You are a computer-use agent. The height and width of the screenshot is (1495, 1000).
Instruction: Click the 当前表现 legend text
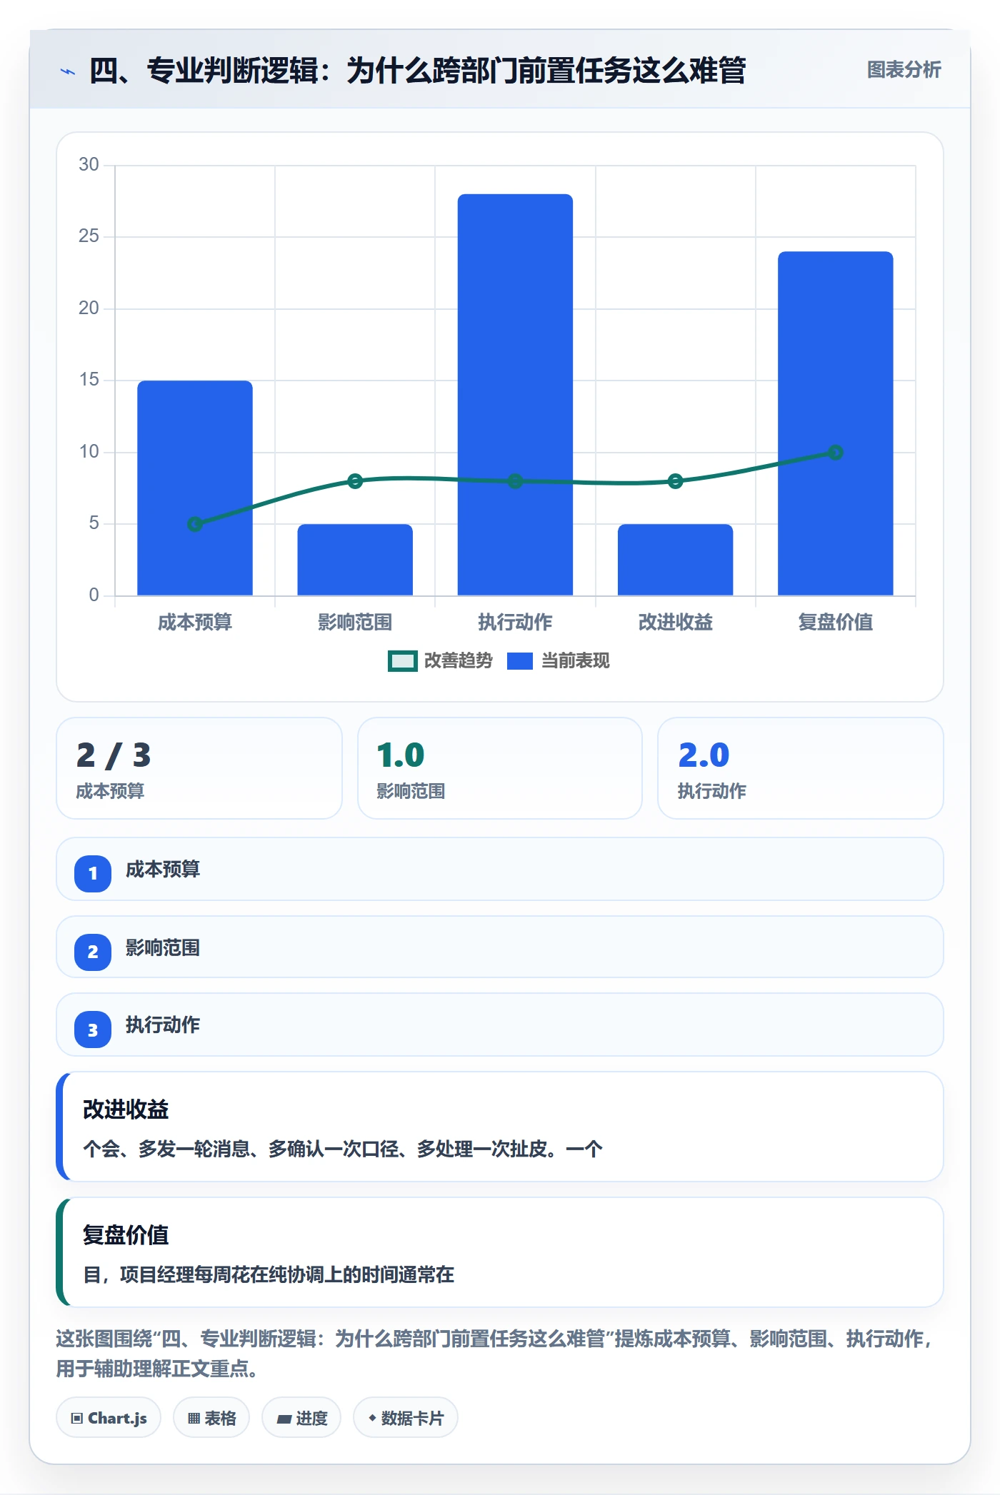(576, 661)
